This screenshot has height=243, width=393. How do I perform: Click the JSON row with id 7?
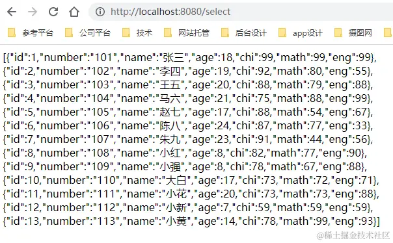(x=188, y=140)
